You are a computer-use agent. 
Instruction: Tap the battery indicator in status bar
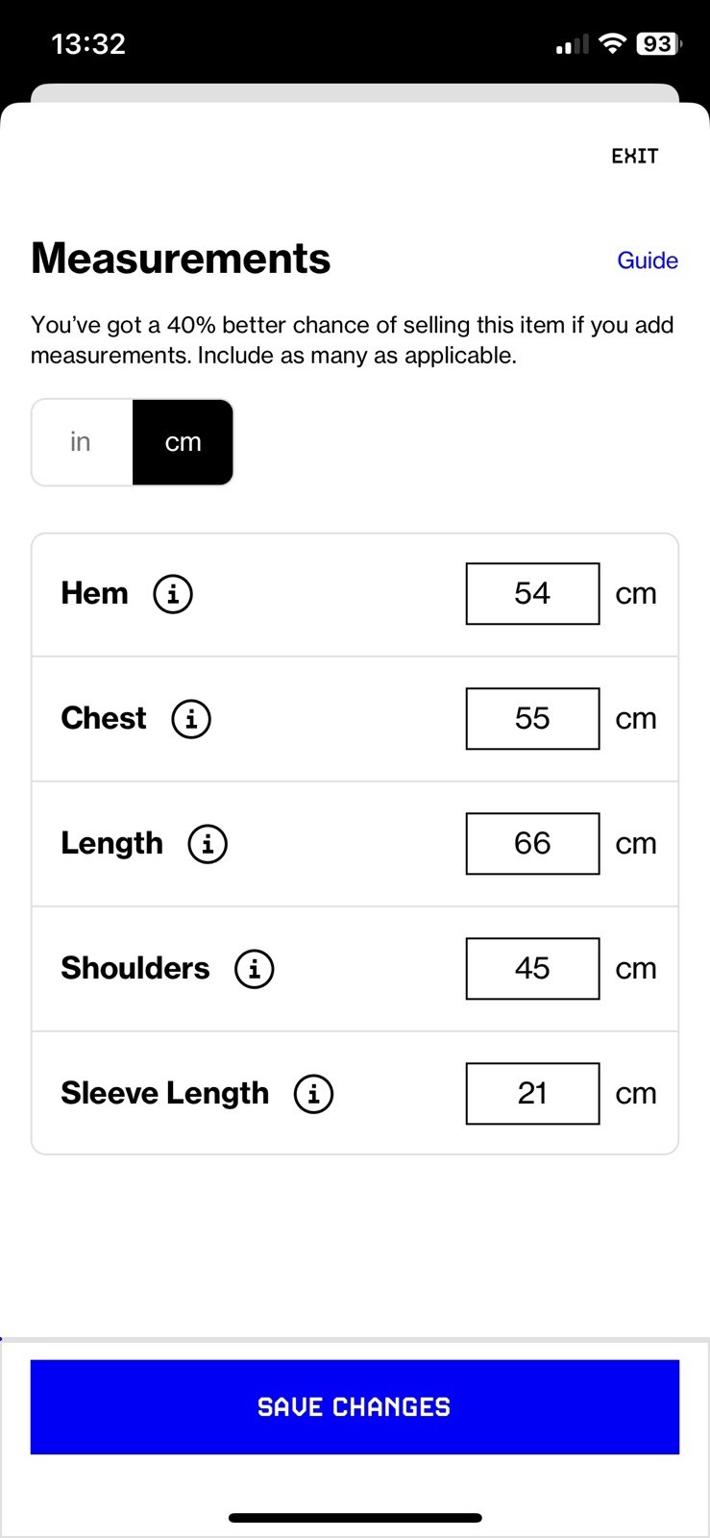point(658,44)
